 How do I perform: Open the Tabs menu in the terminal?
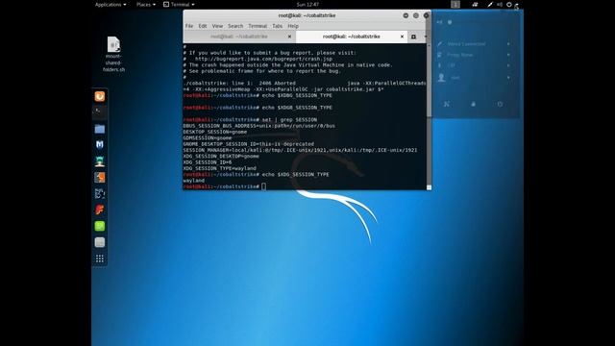[x=278, y=26]
